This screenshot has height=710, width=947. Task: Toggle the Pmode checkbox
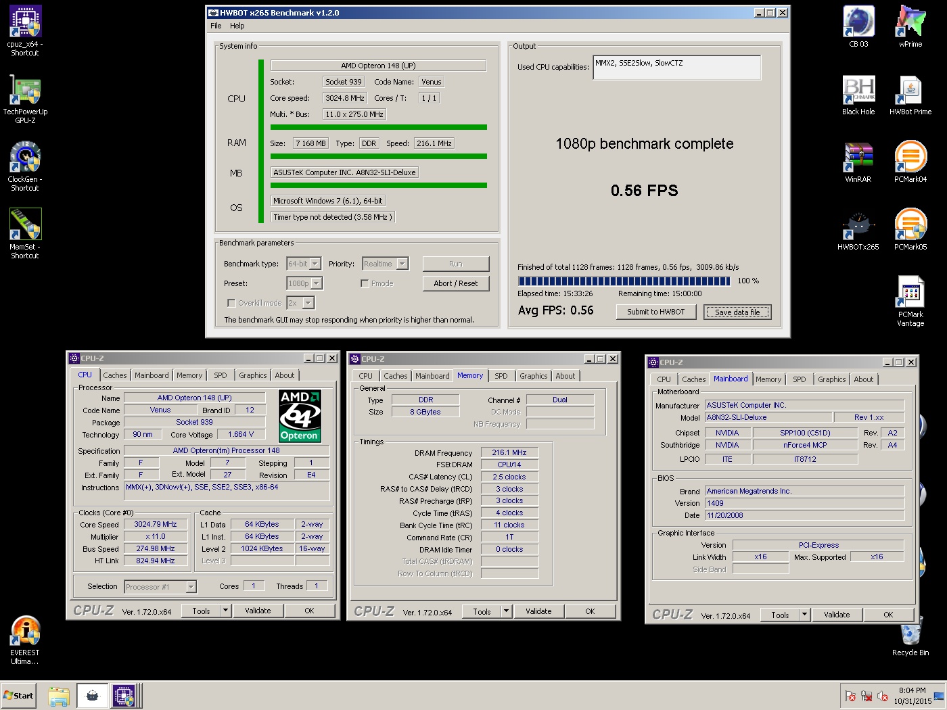[365, 283]
